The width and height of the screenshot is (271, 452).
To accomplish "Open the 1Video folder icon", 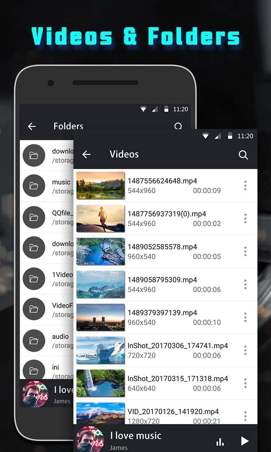I will point(34,278).
